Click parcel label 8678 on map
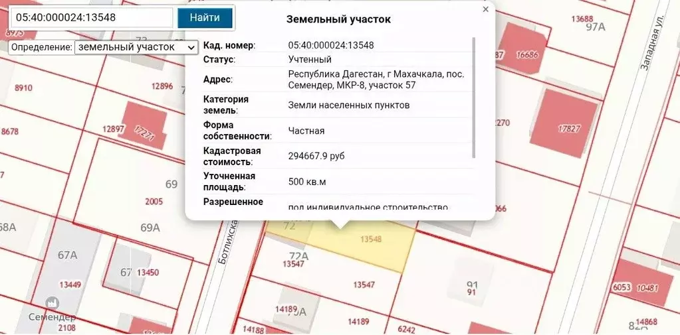The width and height of the screenshot is (680, 335). click(9, 131)
